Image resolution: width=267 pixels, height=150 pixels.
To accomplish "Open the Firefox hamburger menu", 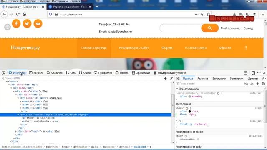I will tap(263, 14).
